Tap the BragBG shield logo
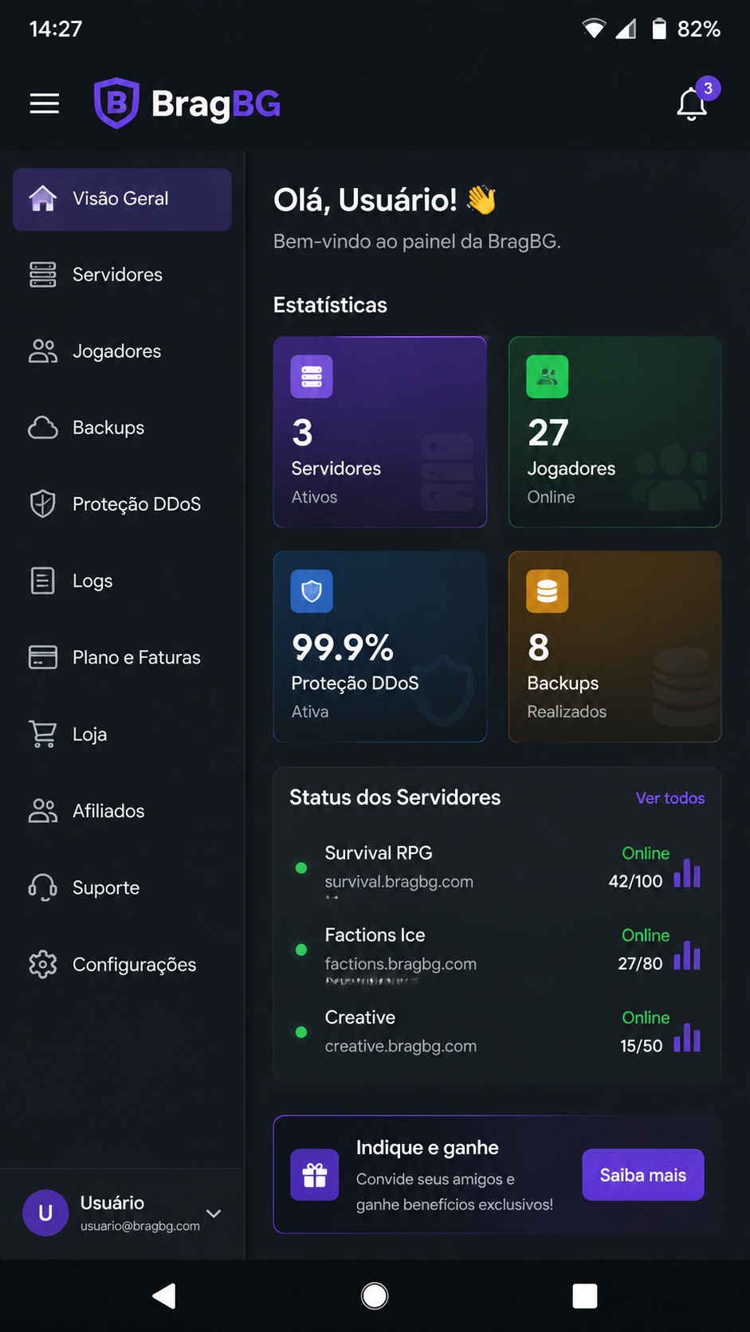The image size is (750, 1332). point(117,104)
